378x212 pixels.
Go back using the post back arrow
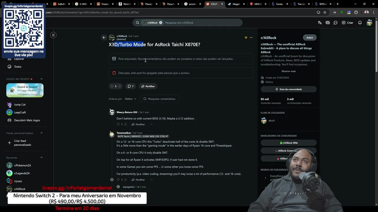point(104,37)
